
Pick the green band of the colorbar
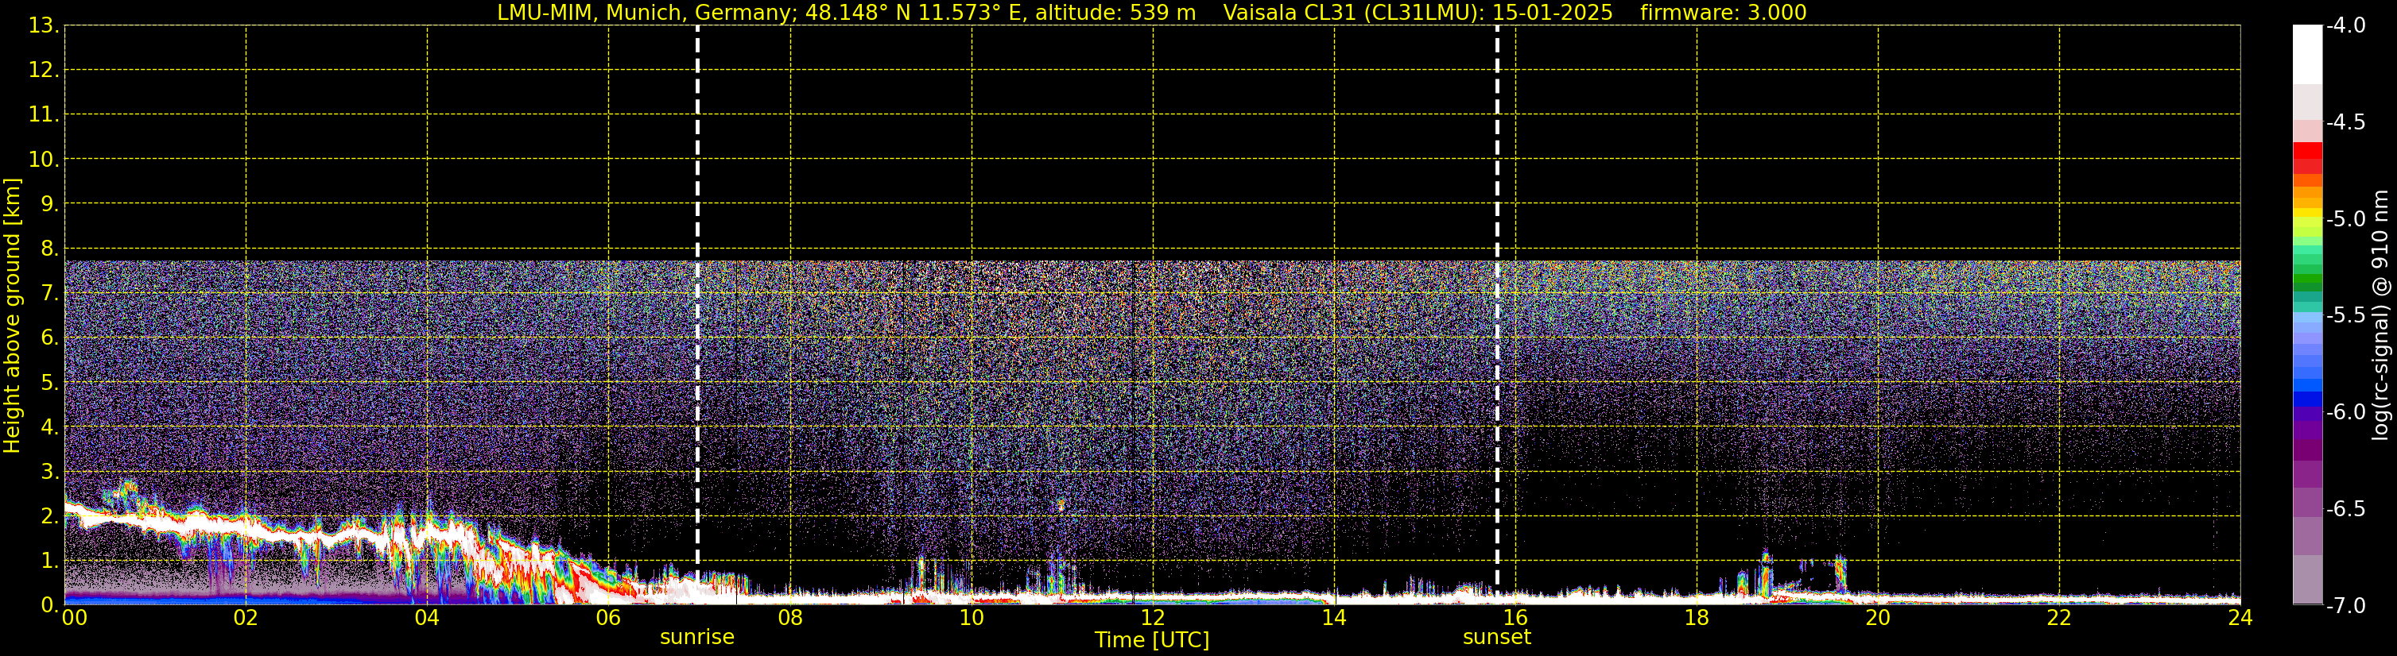point(2306,279)
